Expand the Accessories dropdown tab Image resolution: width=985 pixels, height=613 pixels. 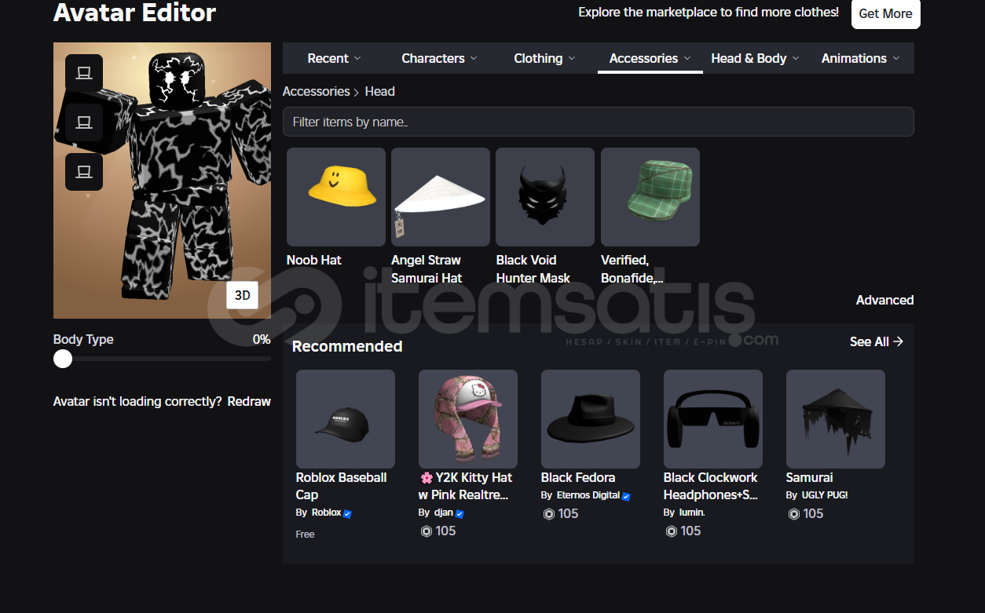click(650, 58)
